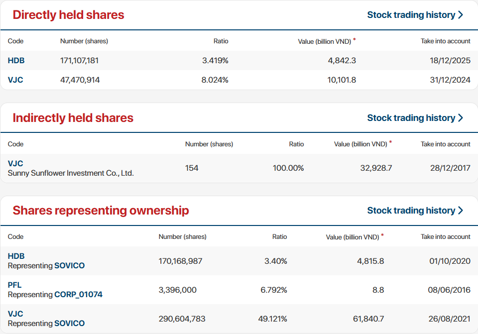
Task: Click Take into account header in Directly held shares
Action: [445, 41]
